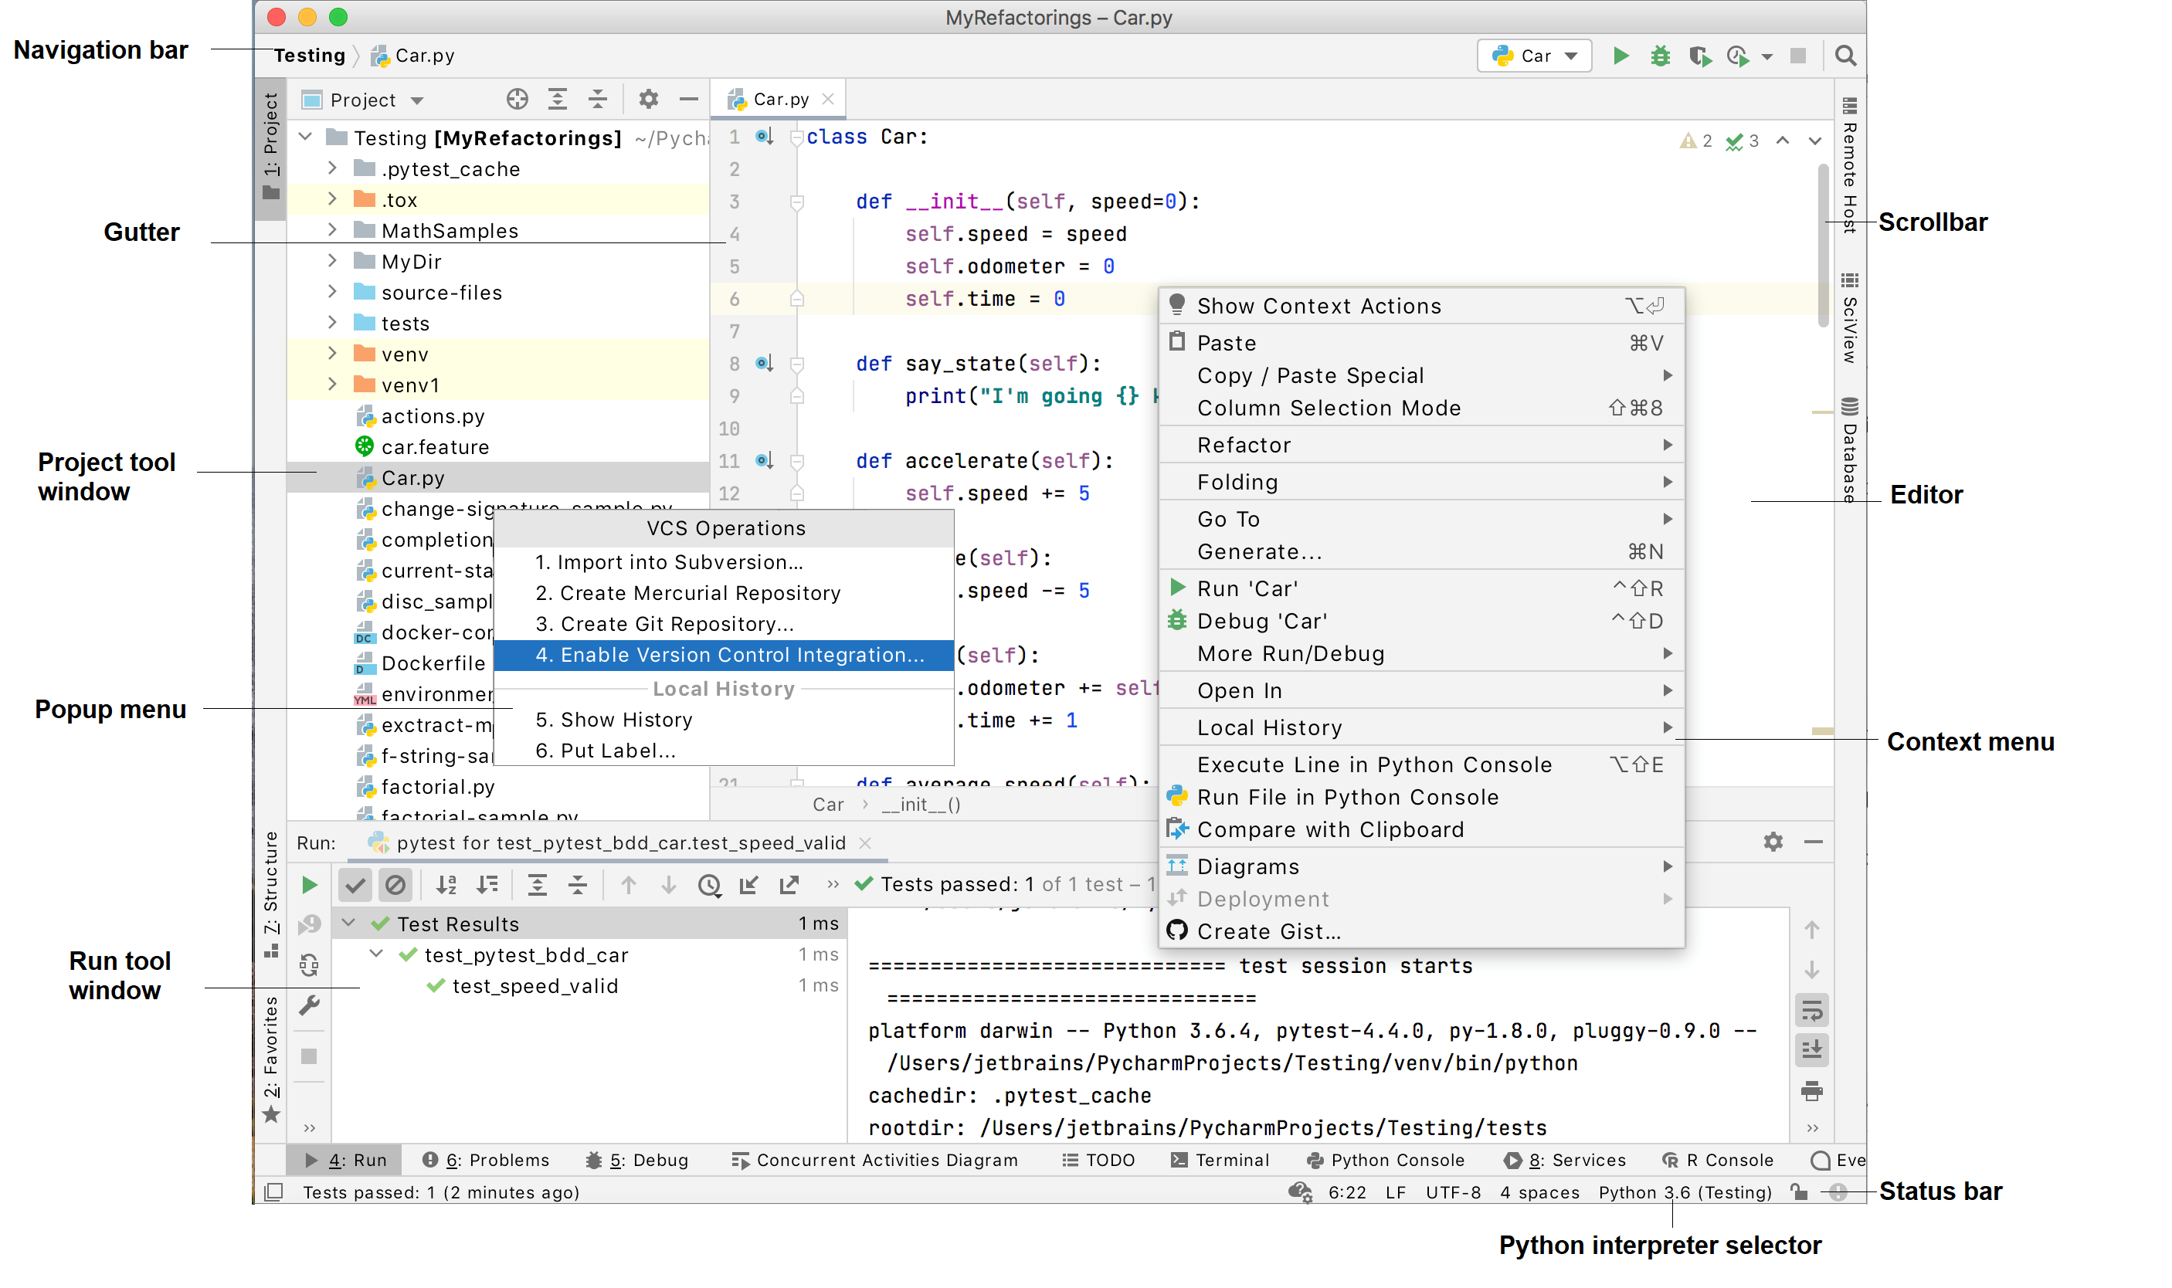
Task: Collapse the Testing project root node
Action: [304, 137]
